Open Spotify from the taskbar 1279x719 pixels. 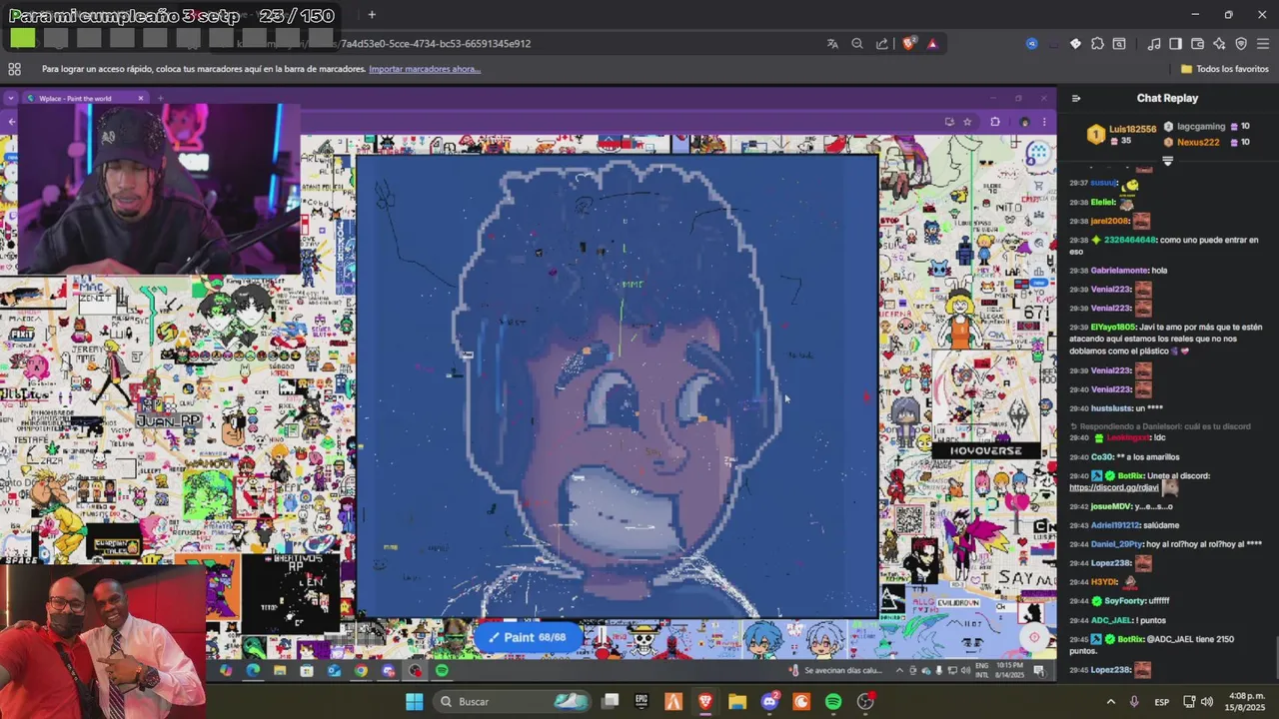coord(833,702)
